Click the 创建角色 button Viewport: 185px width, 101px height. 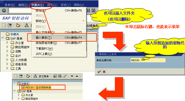pos(92,26)
